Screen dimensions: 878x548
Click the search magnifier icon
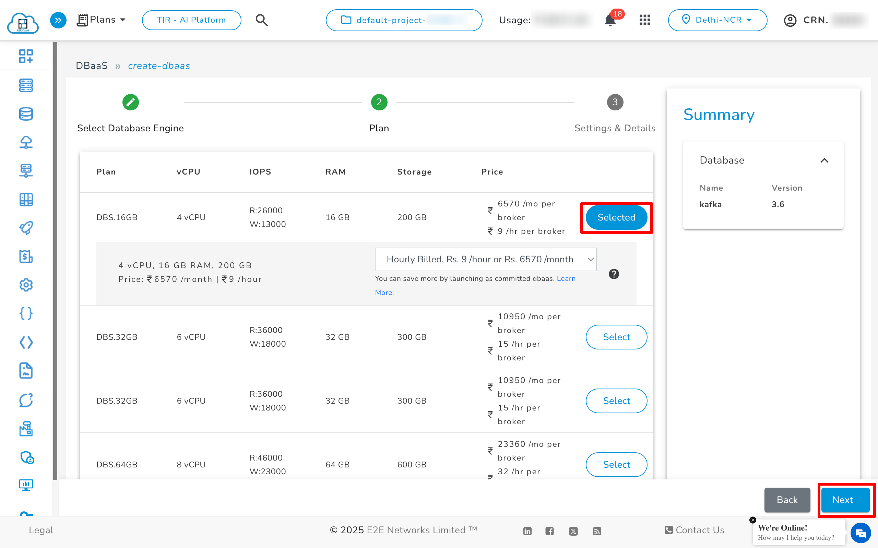coord(262,20)
